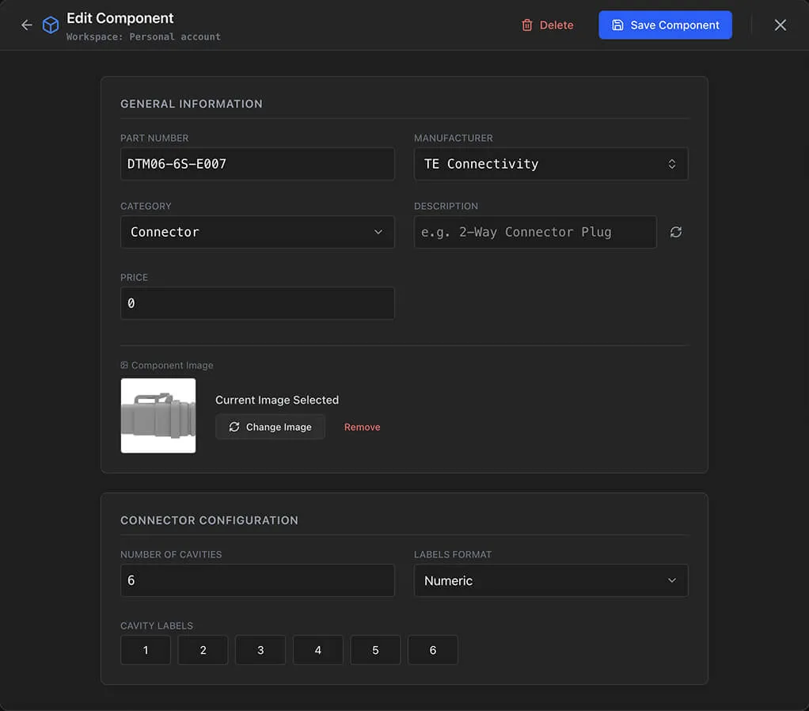The height and width of the screenshot is (711, 809).
Task: Open the Labels Format dropdown showing Numeric
Action: point(551,580)
